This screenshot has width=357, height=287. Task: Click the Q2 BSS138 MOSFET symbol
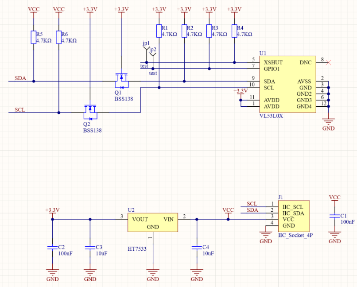[90, 111]
